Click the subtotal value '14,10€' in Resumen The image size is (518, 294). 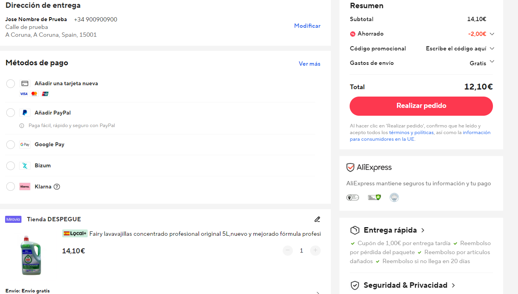click(x=476, y=19)
